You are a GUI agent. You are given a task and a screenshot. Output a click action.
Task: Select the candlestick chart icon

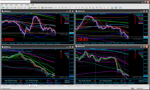90,8
